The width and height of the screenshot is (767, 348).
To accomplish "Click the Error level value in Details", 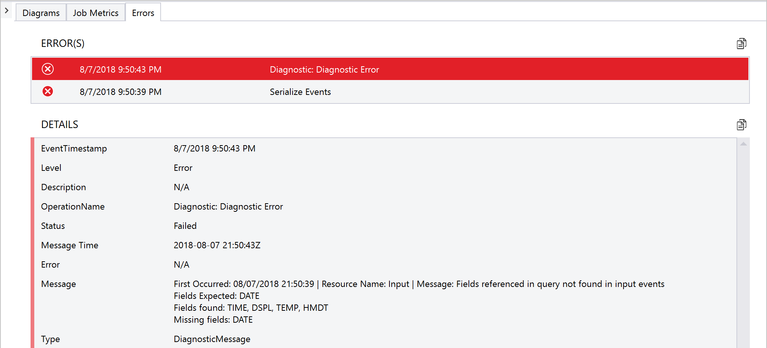I will tap(183, 167).
